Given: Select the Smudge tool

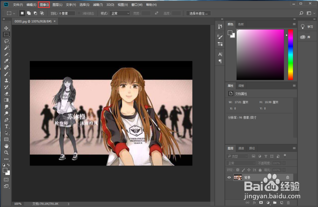Looking at the screenshot, I should pos(6,107).
